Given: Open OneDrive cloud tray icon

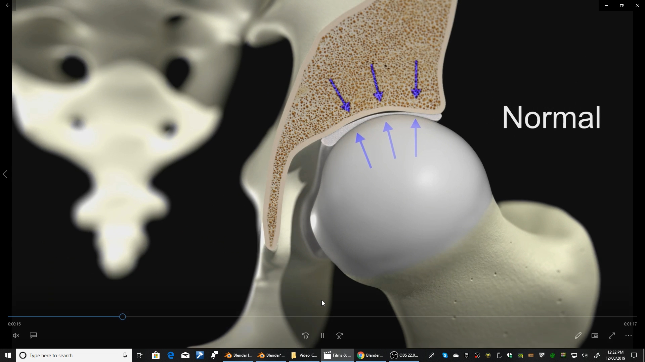Looking at the screenshot, I should (456, 355).
